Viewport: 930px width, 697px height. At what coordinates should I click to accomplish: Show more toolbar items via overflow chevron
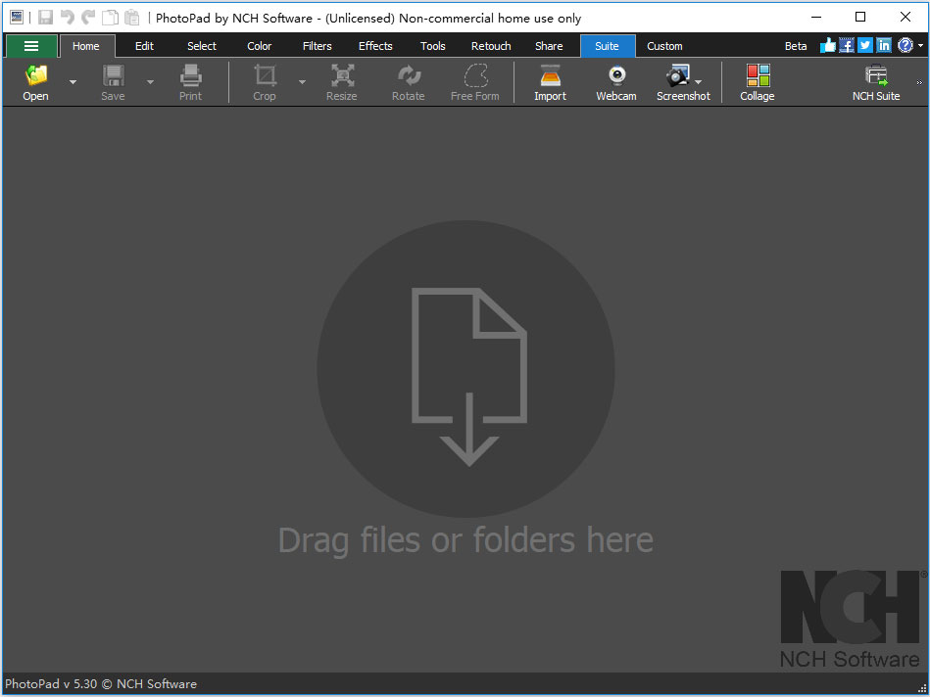920,83
